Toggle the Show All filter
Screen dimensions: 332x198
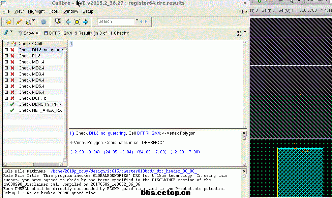[29, 33]
